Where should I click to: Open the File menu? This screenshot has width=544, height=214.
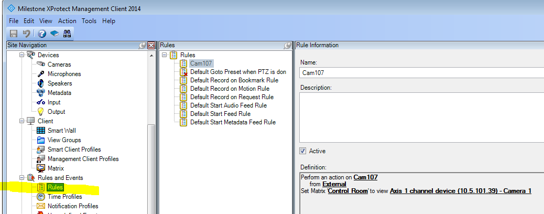point(14,21)
